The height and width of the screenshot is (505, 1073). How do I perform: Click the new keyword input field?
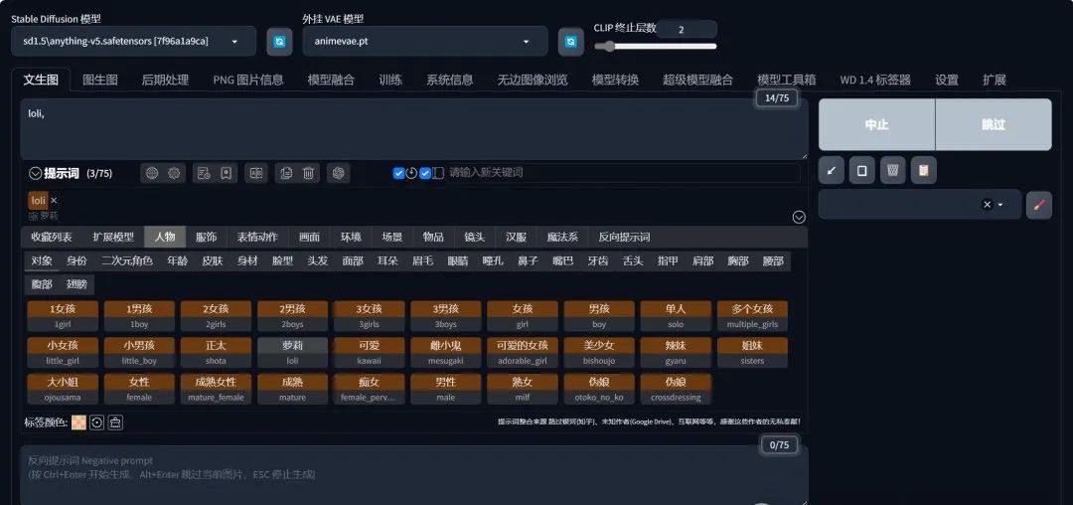(x=623, y=173)
